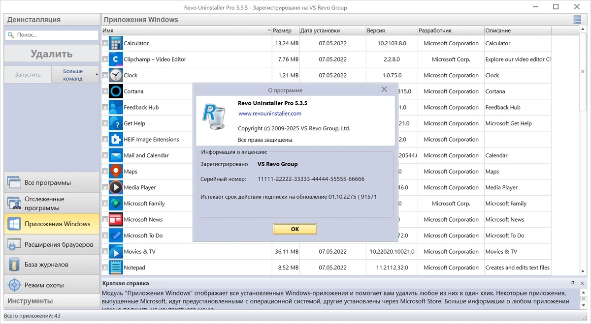Check the Clipchamp – Video Editor checkbox
The image size is (591, 324).
(105, 59)
